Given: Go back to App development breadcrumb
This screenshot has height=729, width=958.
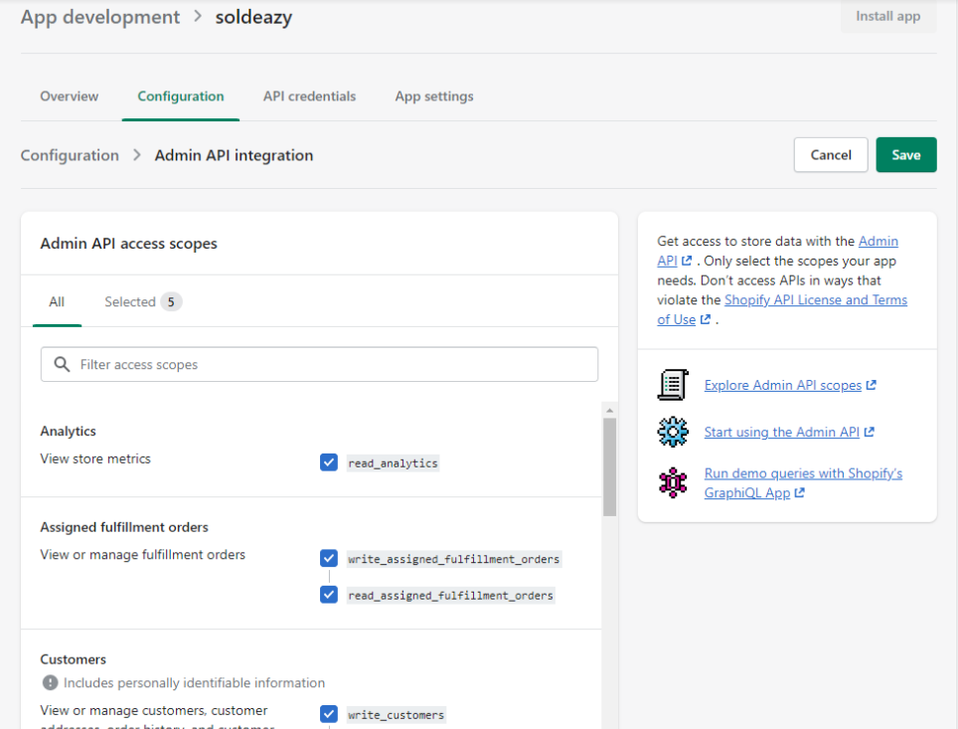Looking at the screenshot, I should coord(100,17).
